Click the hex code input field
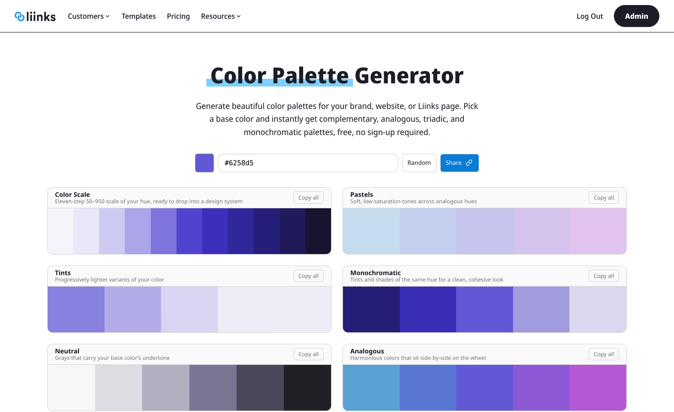Screen dimensions: 674x412 tap(308, 163)
